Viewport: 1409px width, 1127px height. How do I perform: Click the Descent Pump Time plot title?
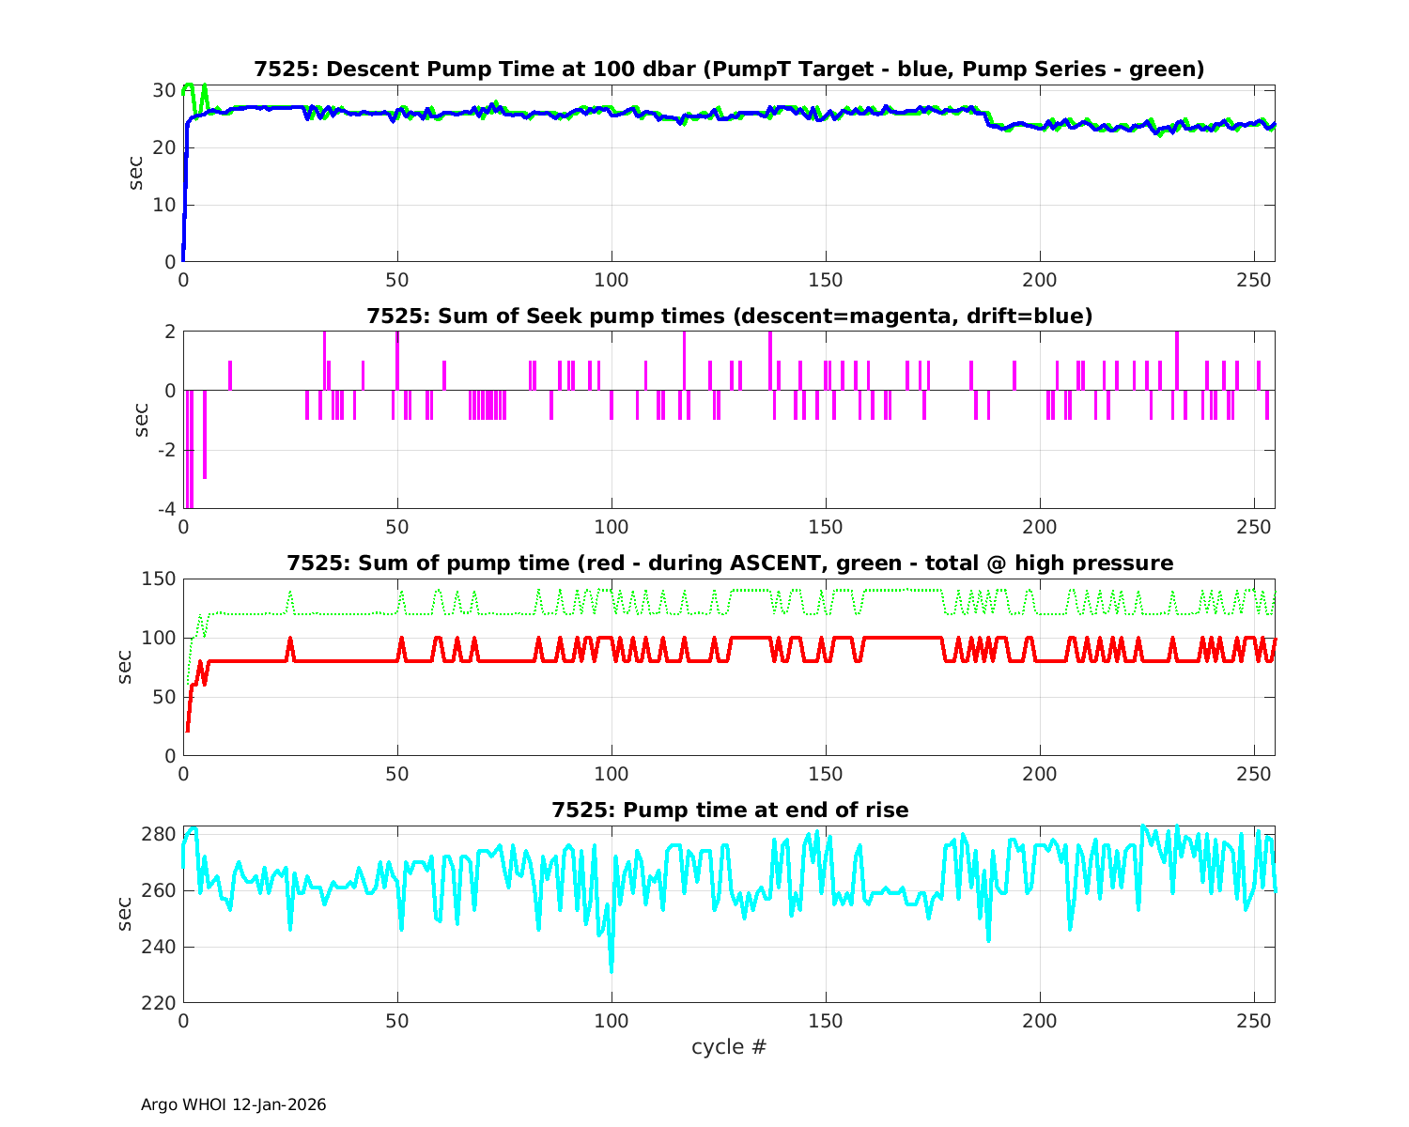coord(729,69)
